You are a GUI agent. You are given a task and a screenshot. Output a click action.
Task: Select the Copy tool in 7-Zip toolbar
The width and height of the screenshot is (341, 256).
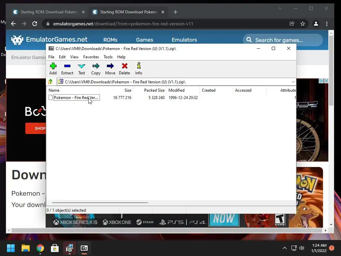[x=96, y=69]
